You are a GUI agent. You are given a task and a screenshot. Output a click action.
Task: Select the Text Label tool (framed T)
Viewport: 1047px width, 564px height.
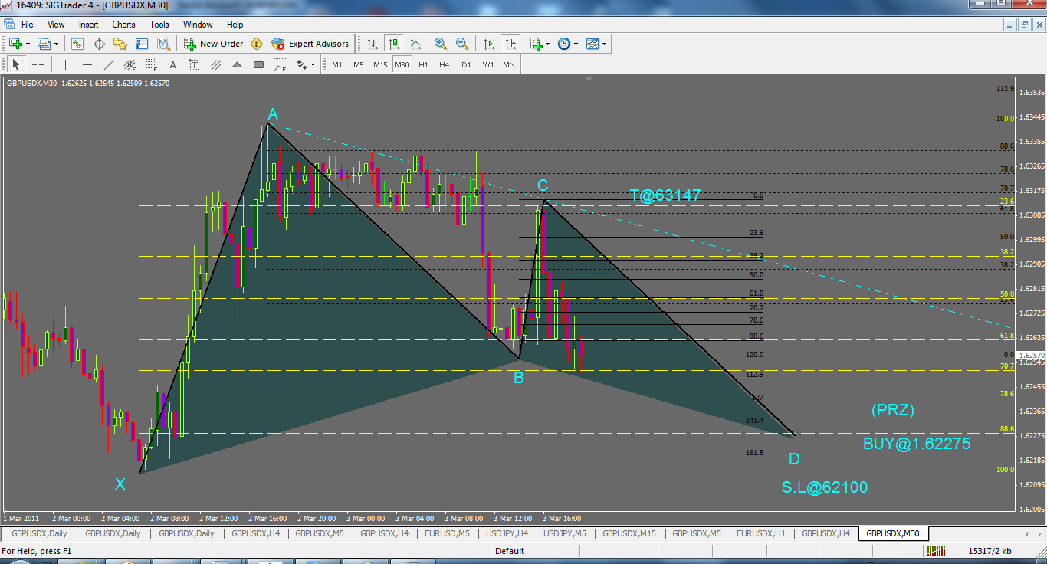click(195, 64)
